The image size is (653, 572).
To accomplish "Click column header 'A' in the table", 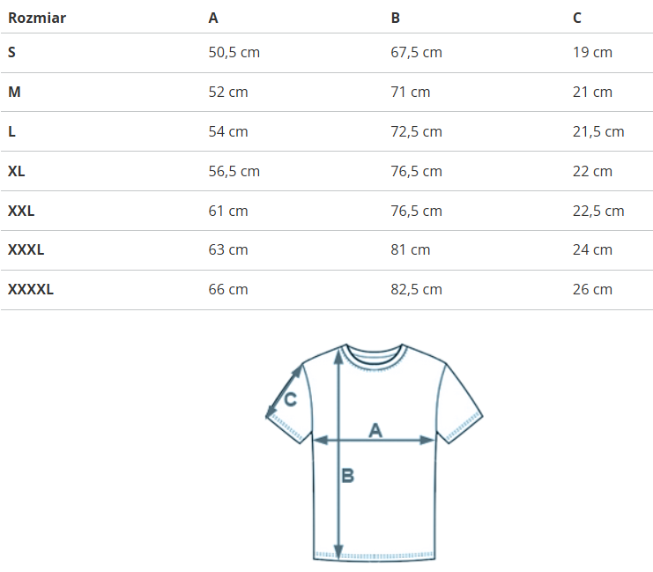I will 213,18.
